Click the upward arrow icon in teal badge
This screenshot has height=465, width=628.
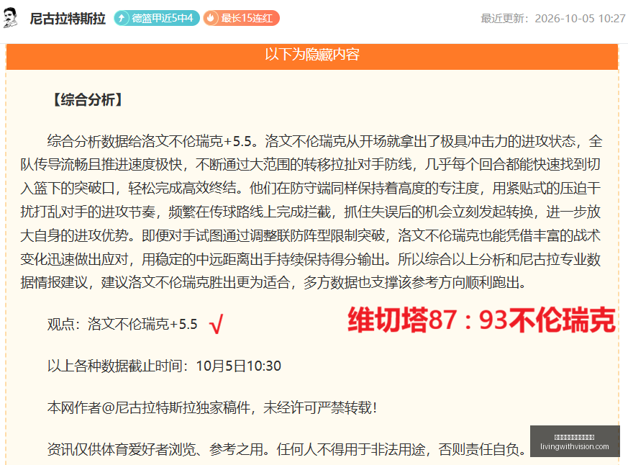click(x=122, y=18)
